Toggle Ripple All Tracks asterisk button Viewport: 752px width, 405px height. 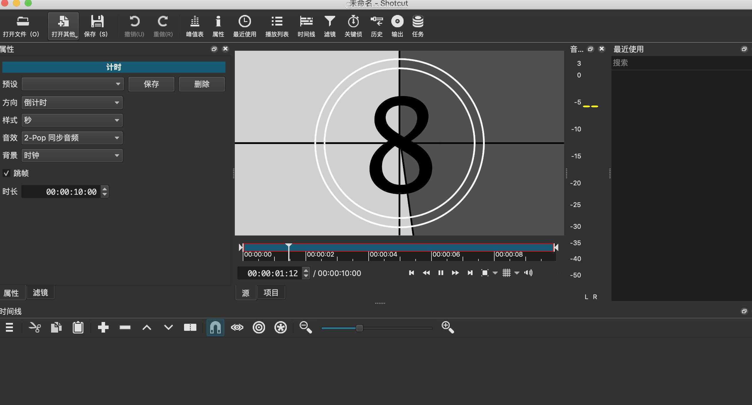click(281, 327)
